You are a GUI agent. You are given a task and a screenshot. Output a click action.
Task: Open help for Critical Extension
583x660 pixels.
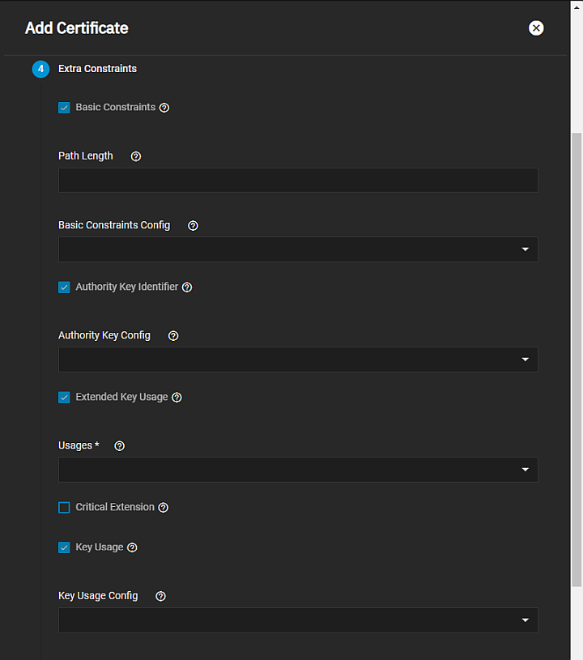tap(164, 508)
